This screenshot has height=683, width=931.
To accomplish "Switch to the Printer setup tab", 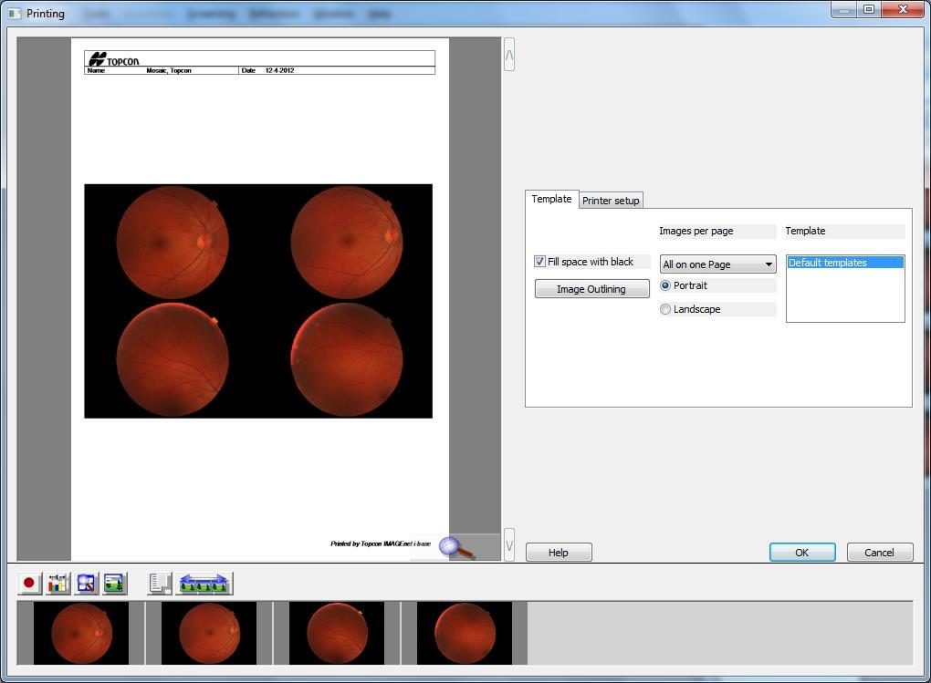I will tap(611, 201).
